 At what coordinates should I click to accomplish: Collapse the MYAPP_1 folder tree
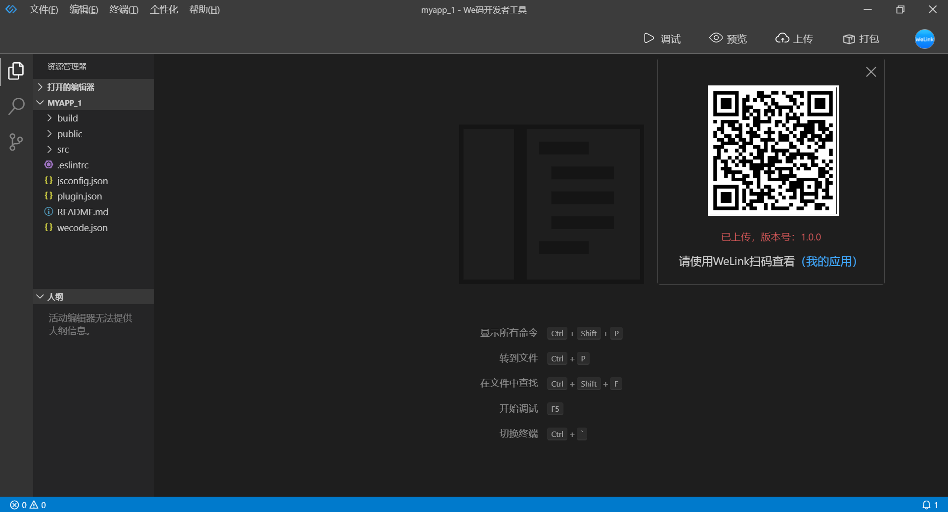point(40,102)
